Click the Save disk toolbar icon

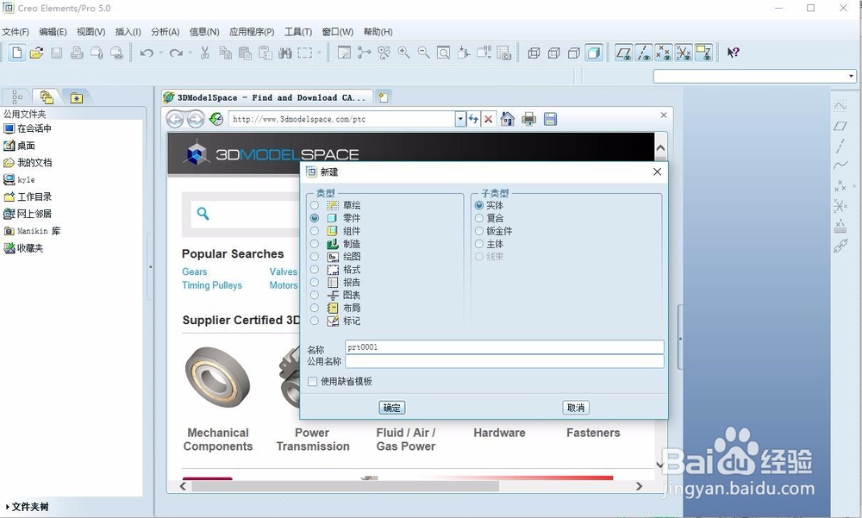(x=57, y=53)
